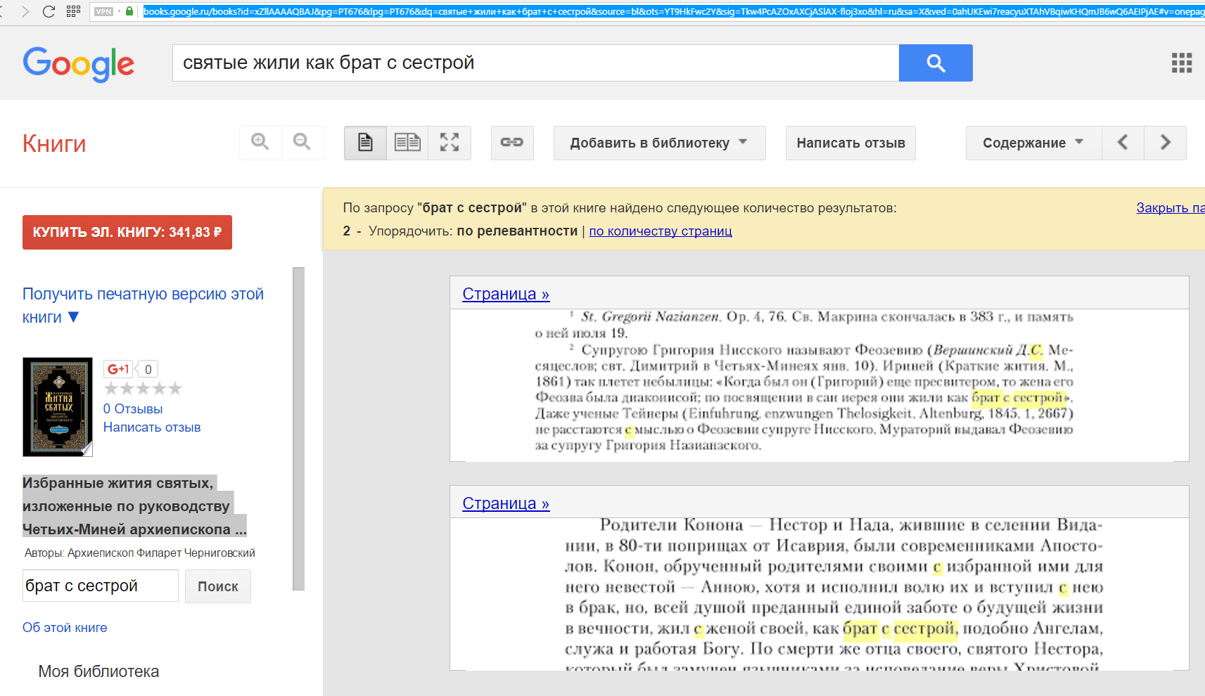
Task: Toggle full screen reading mode
Action: 450,143
